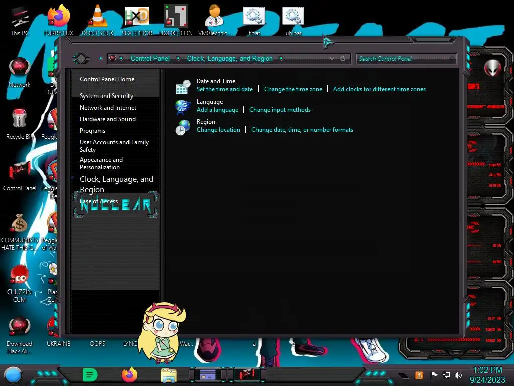
Task: Select the Download Black Ali... desktop icon
Action: (20, 336)
